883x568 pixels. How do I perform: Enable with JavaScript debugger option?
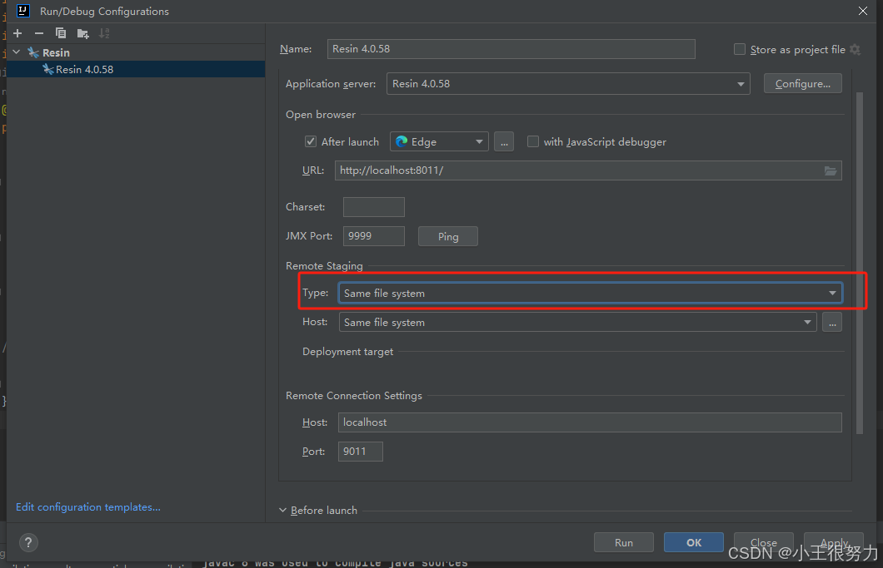pos(533,141)
